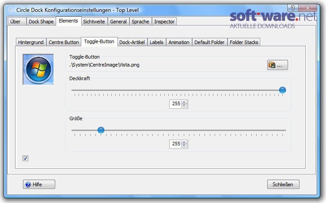Click the window icon in title bar

point(11,10)
